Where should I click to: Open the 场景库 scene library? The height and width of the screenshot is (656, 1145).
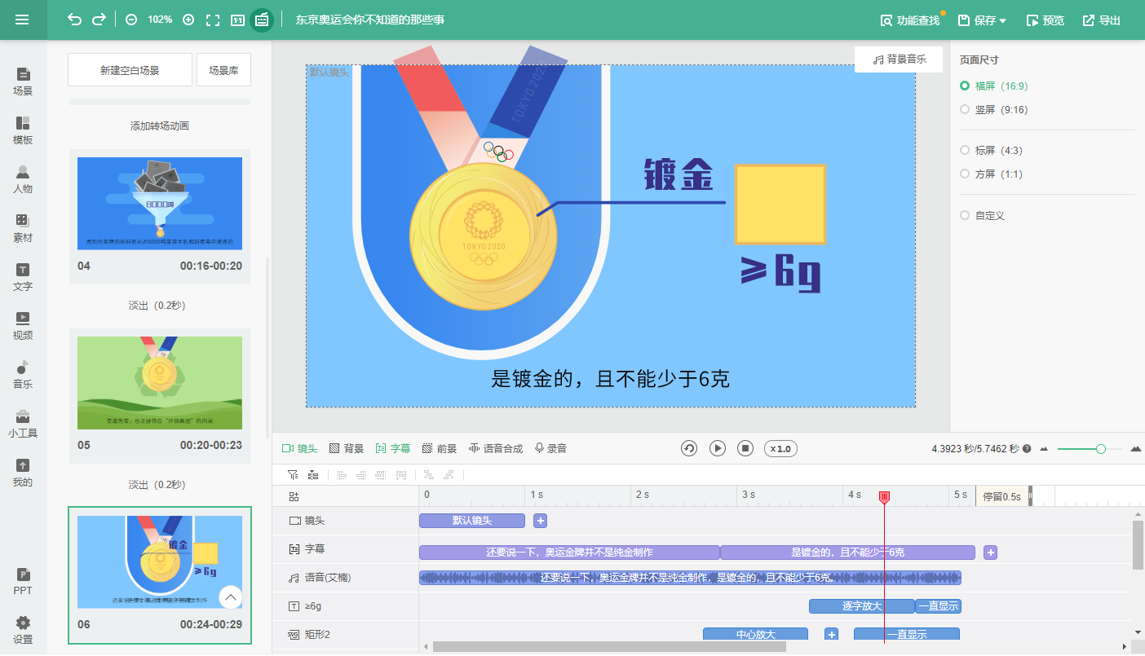[223, 70]
